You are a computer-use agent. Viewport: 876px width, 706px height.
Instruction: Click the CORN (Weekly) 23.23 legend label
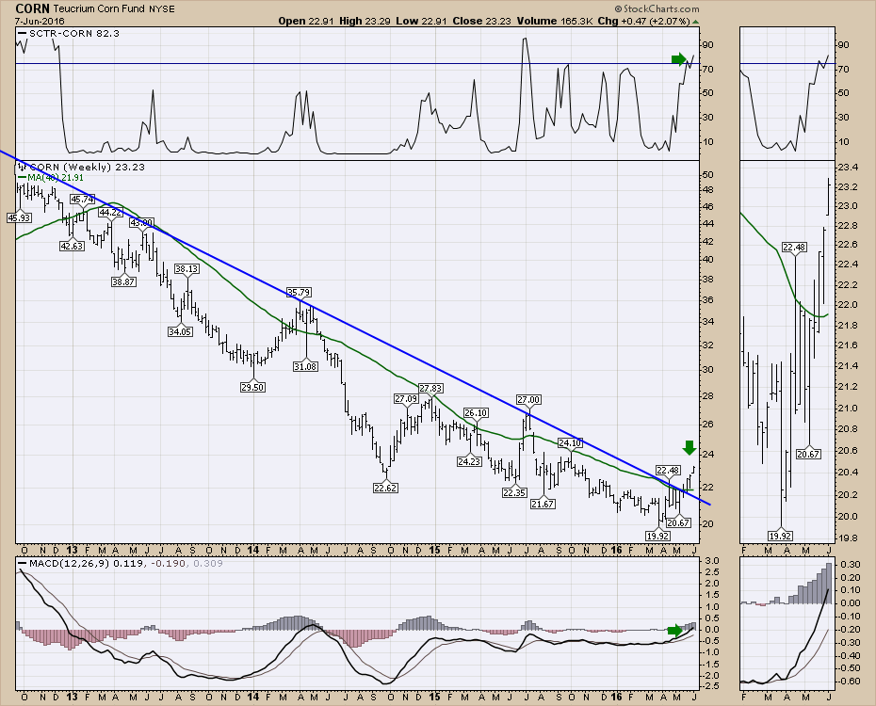(x=88, y=167)
